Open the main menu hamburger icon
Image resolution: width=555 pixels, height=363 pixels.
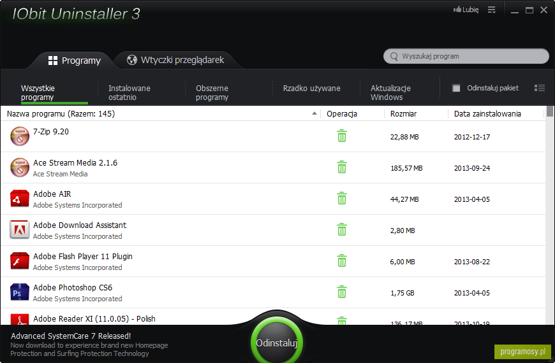[x=492, y=10]
